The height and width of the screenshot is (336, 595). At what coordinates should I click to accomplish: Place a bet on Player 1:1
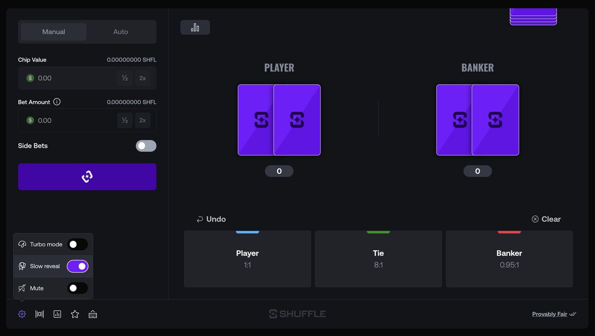pos(247,259)
